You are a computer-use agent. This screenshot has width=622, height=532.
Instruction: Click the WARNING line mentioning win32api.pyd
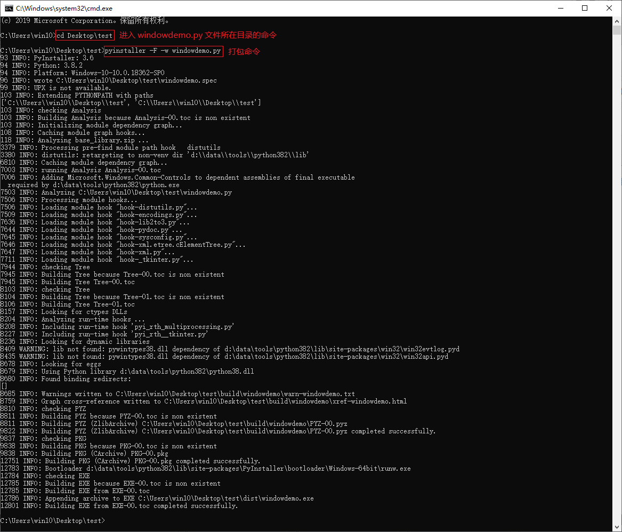224,357
